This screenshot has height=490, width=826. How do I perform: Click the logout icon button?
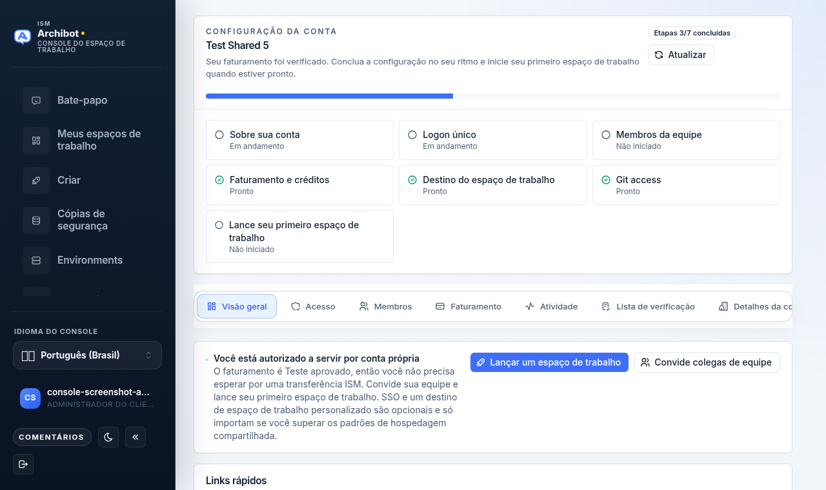click(x=23, y=464)
